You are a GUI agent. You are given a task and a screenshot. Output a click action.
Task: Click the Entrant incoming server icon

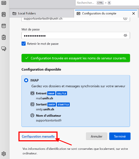[32, 93]
